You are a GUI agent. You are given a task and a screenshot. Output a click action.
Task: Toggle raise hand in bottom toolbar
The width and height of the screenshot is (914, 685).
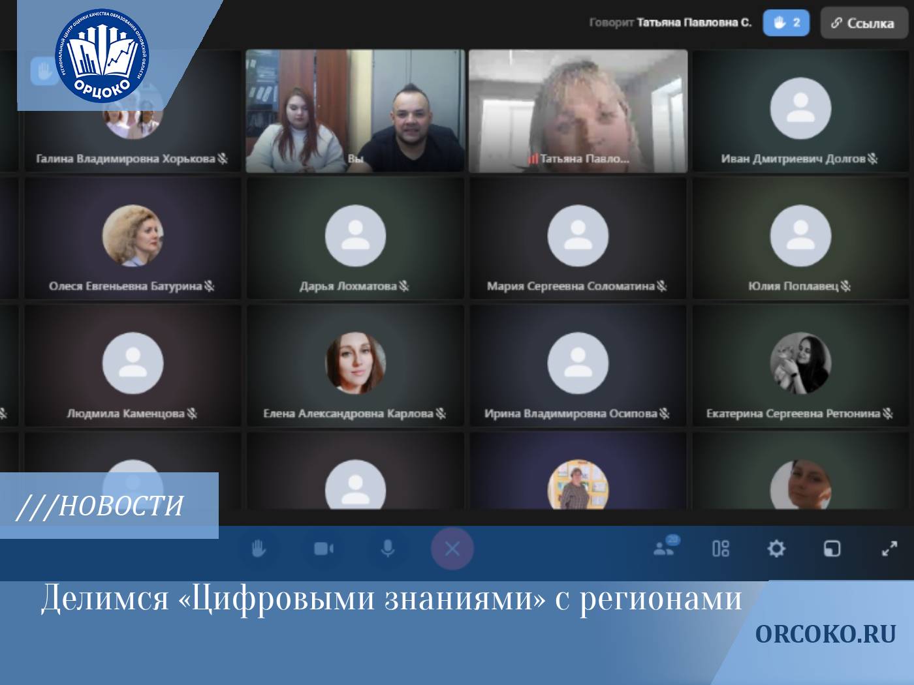click(x=259, y=549)
